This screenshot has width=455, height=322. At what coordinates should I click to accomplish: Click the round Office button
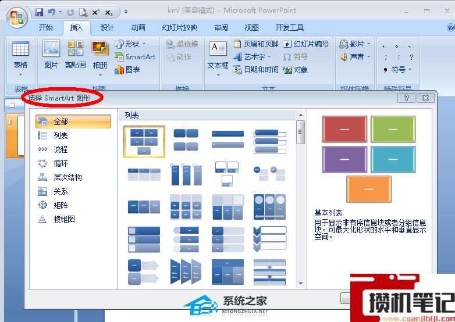point(17,17)
